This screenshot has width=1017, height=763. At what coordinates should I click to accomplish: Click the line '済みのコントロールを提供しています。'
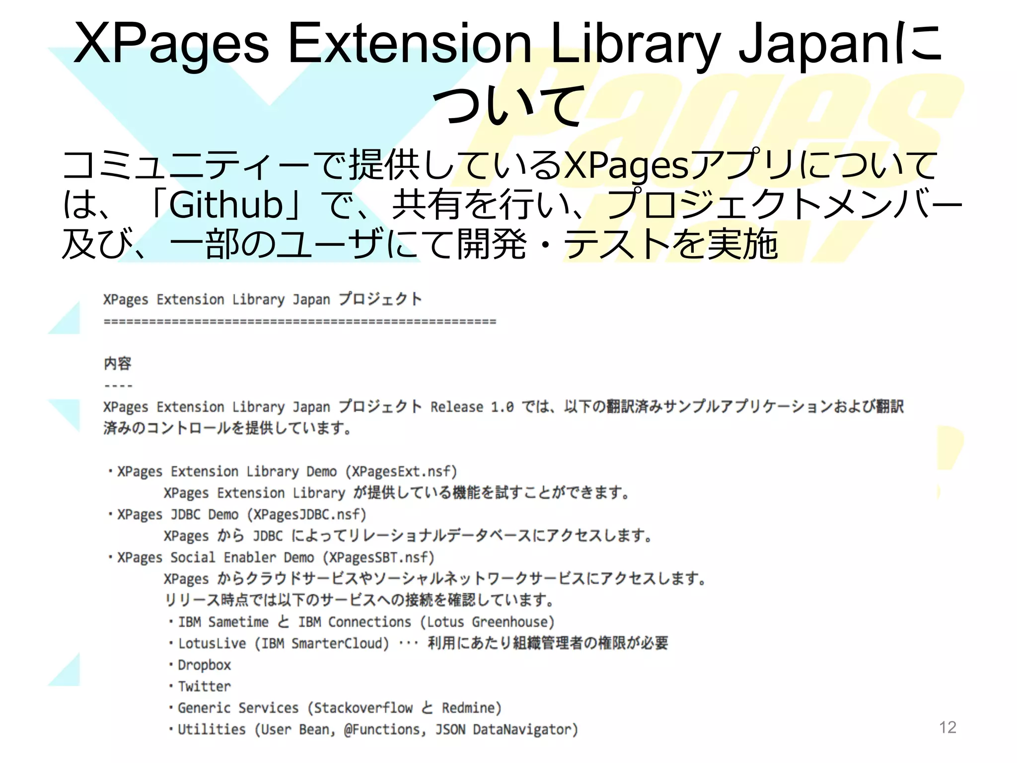click(x=227, y=427)
